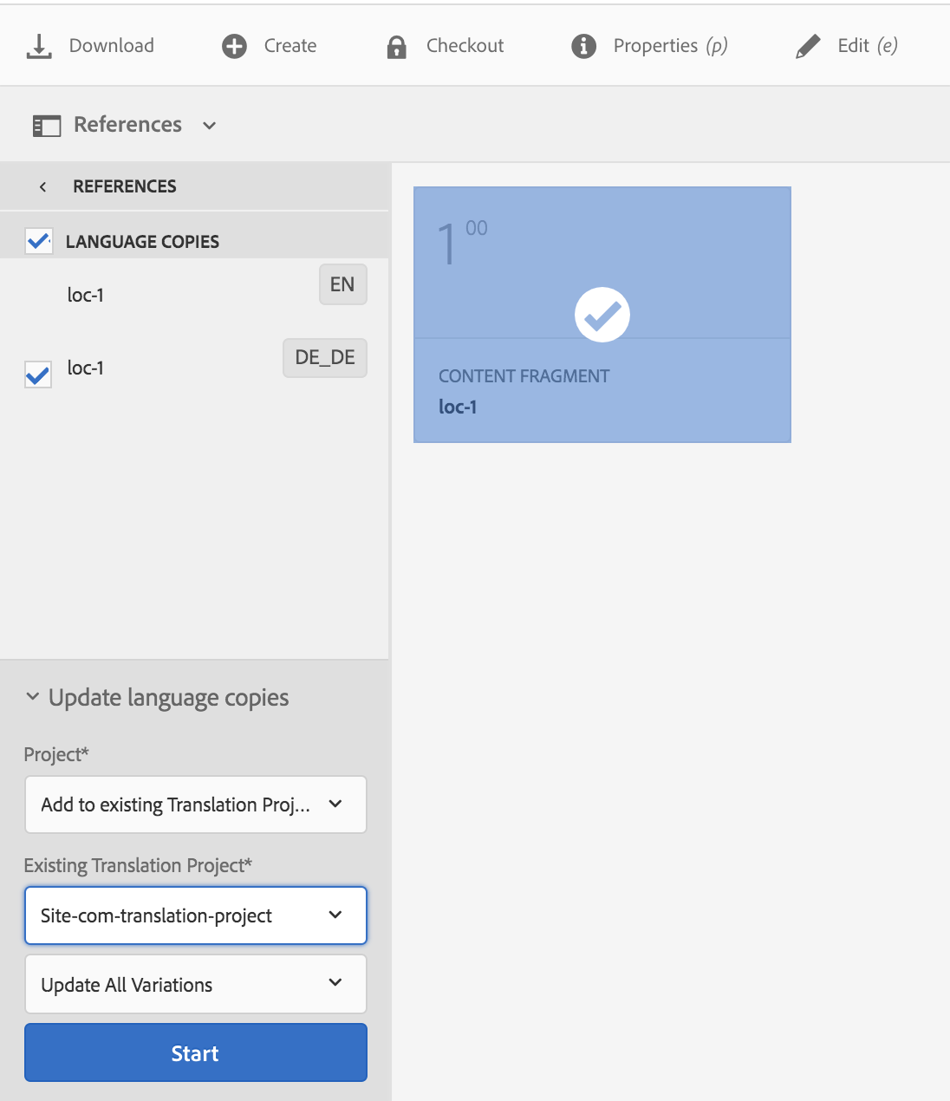The height and width of the screenshot is (1101, 950).
Task: Click the REFERENCES header text
Action: pos(125,186)
